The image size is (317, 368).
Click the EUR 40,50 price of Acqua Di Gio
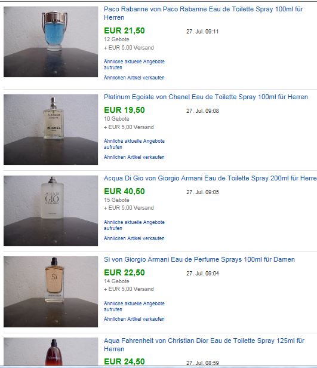coord(124,191)
